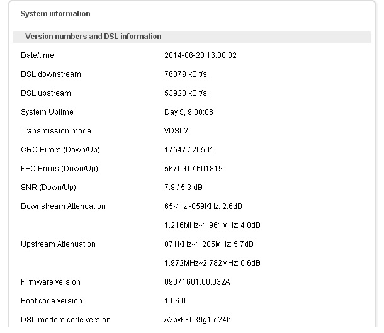
Task: Click the 1.216MHz~1.961MHz: 4.8dB attenuation value
Action: coord(212,225)
